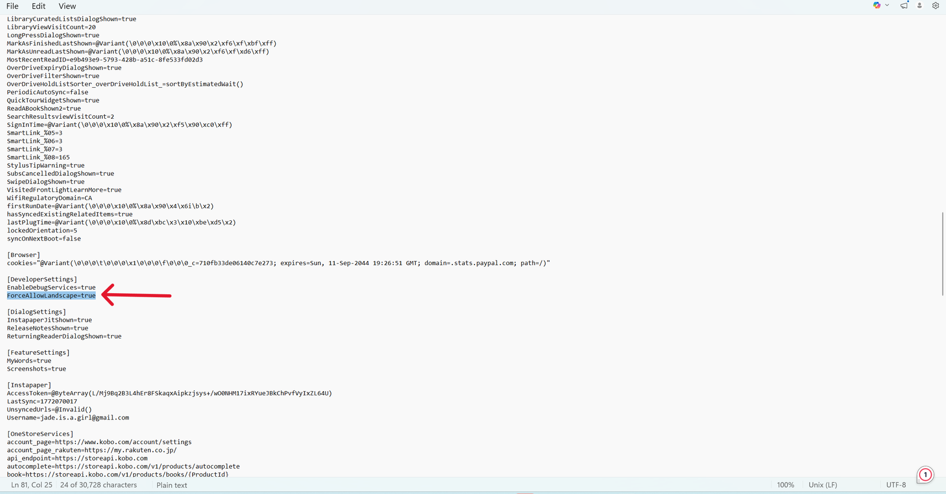The height and width of the screenshot is (494, 946).
Task: Click the LibraryViewVisitCount=20 line
Action: [51, 27]
